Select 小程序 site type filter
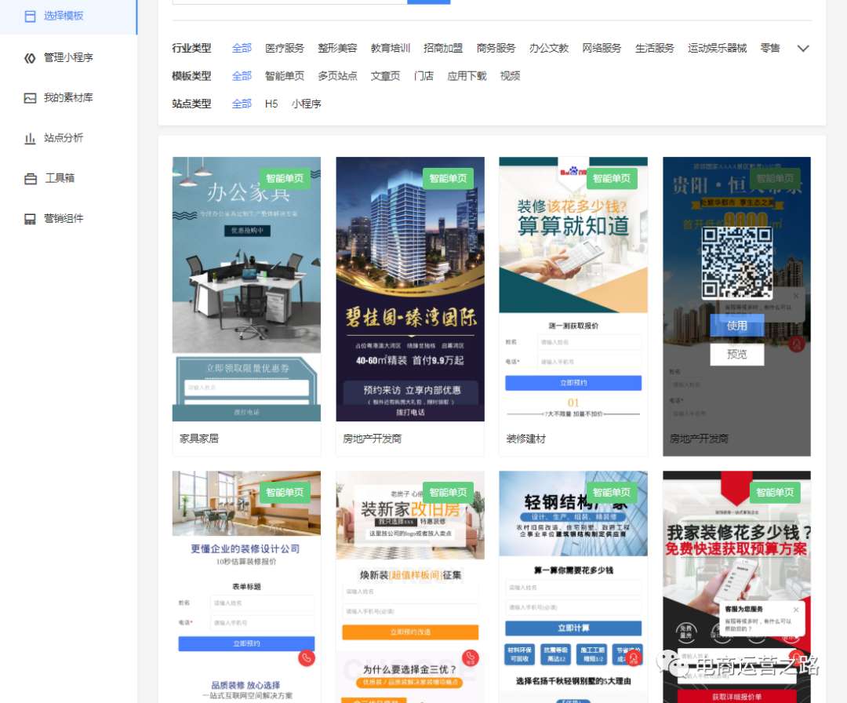847x703 pixels. coord(306,104)
